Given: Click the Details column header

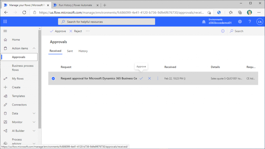Looking at the screenshot, I should point(215,67).
